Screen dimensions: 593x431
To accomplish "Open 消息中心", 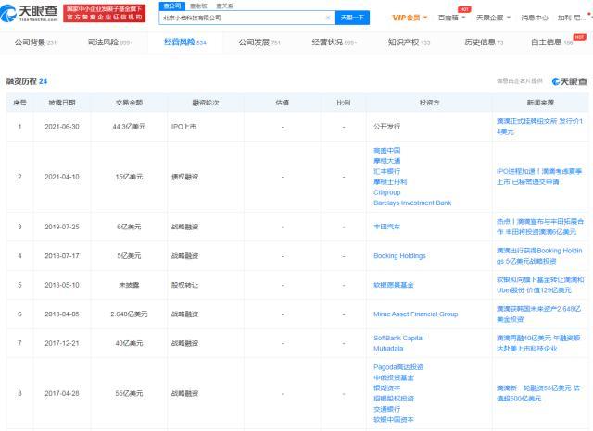I will [x=534, y=18].
